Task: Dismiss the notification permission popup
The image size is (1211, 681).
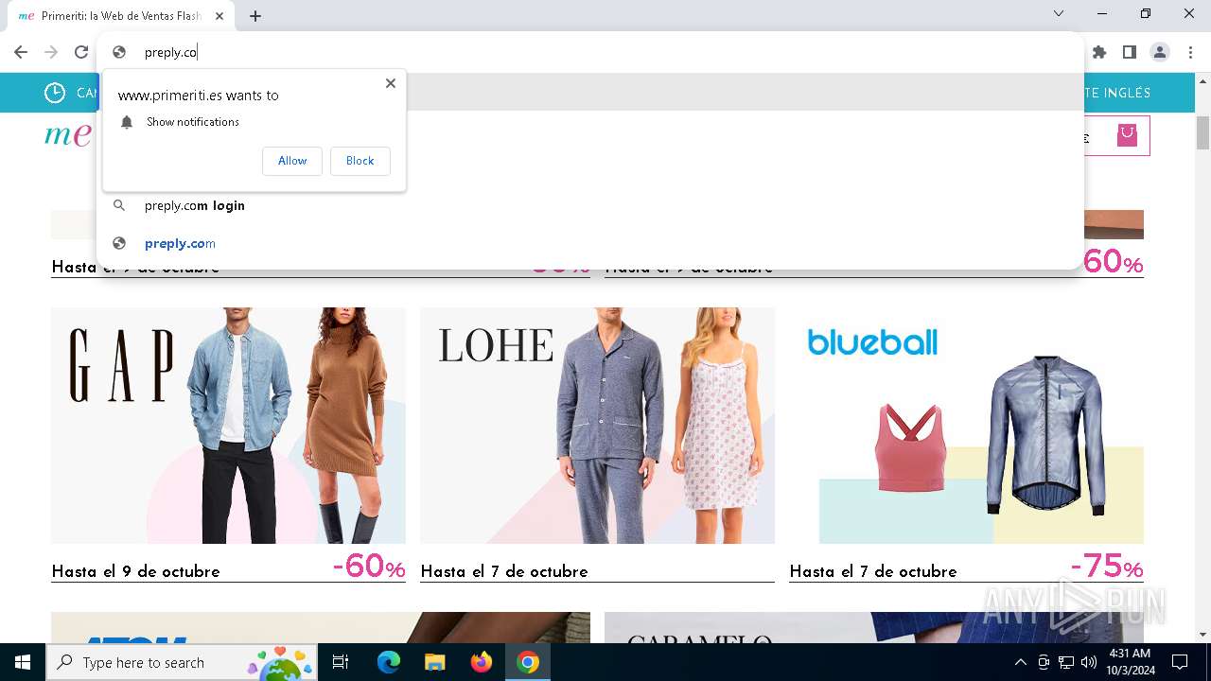Action: pos(390,83)
